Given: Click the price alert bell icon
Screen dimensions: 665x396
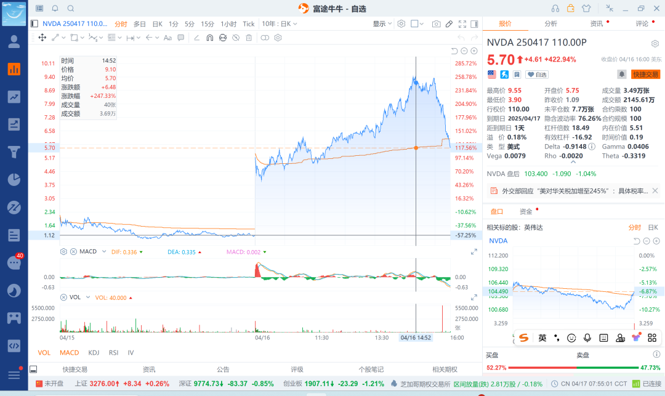Looking at the screenshot, I should (622, 75).
